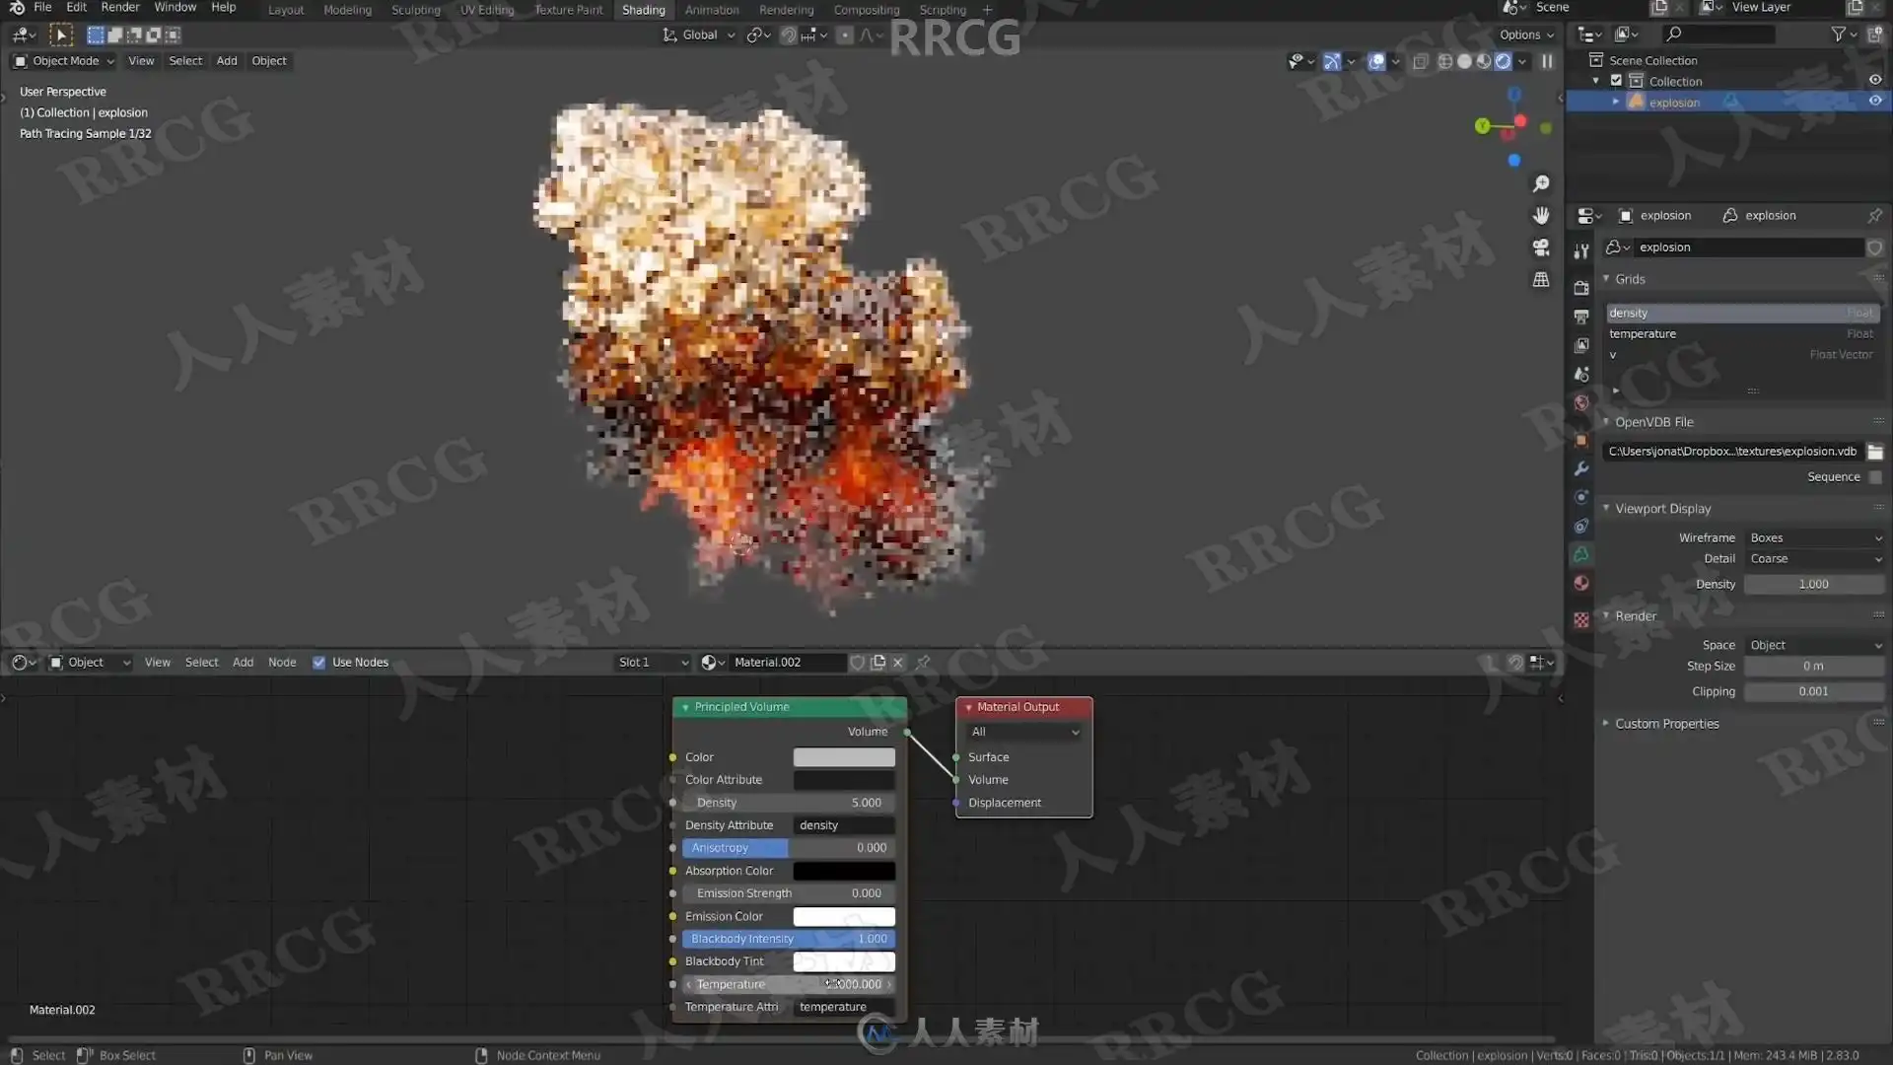The image size is (1893, 1065).
Task: Click the zoom magnifier viewport icon
Action: 1541,184
